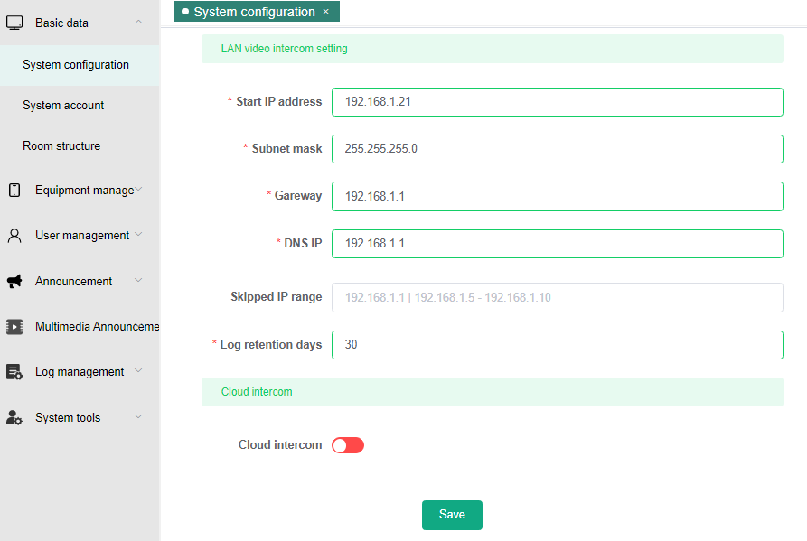Click the User management label
Image resolution: width=807 pixels, height=541 pixels.
(82, 236)
